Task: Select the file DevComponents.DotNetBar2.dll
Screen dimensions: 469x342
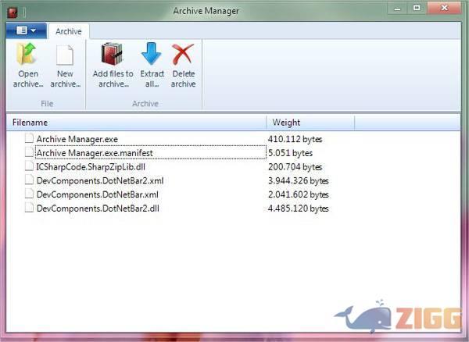Action: tap(98, 208)
